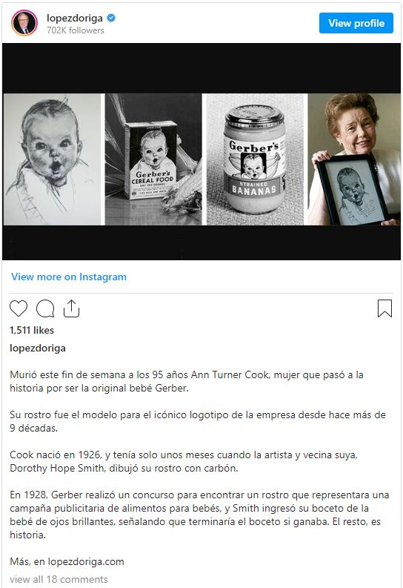The width and height of the screenshot is (403, 588).
Task: Click the baby charcoal sketch image
Action: (x=52, y=159)
